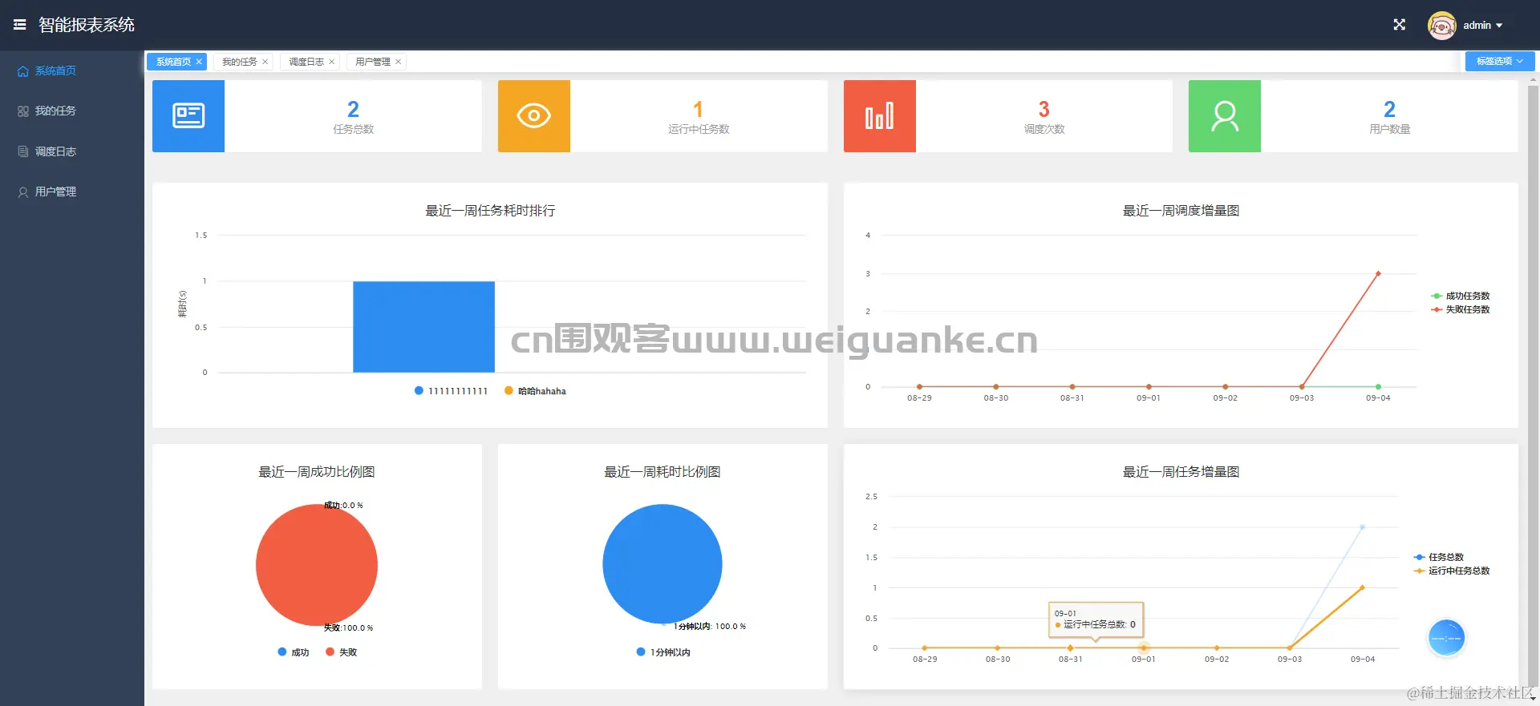Viewport: 1540px width, 706px height.
Task: Toggle the 成功任务数 legend line
Action: 1461,296
